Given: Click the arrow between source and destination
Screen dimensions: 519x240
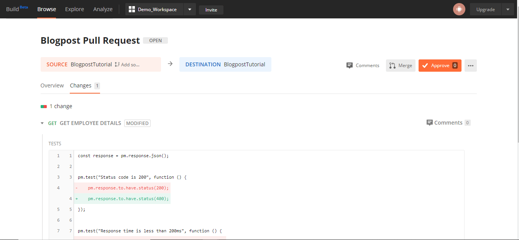Looking at the screenshot, I should [170, 64].
